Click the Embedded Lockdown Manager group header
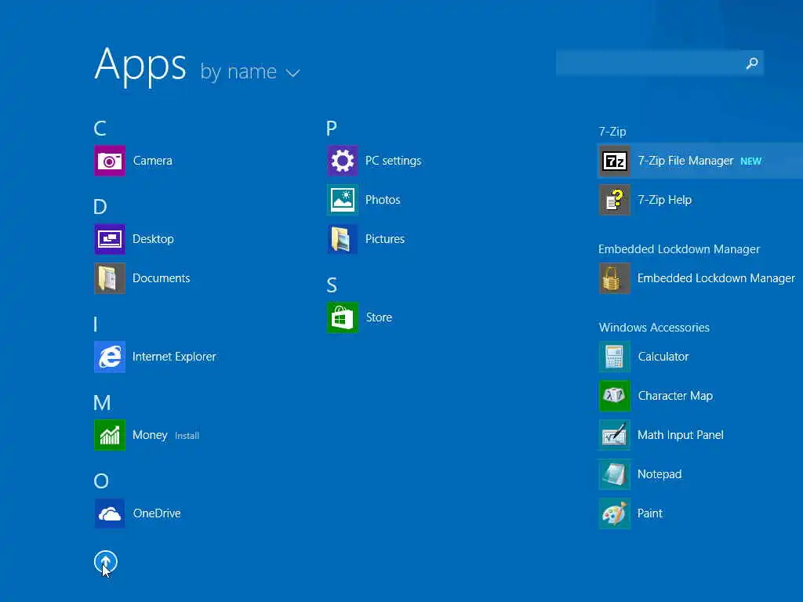Image resolution: width=803 pixels, height=602 pixels. pos(679,249)
